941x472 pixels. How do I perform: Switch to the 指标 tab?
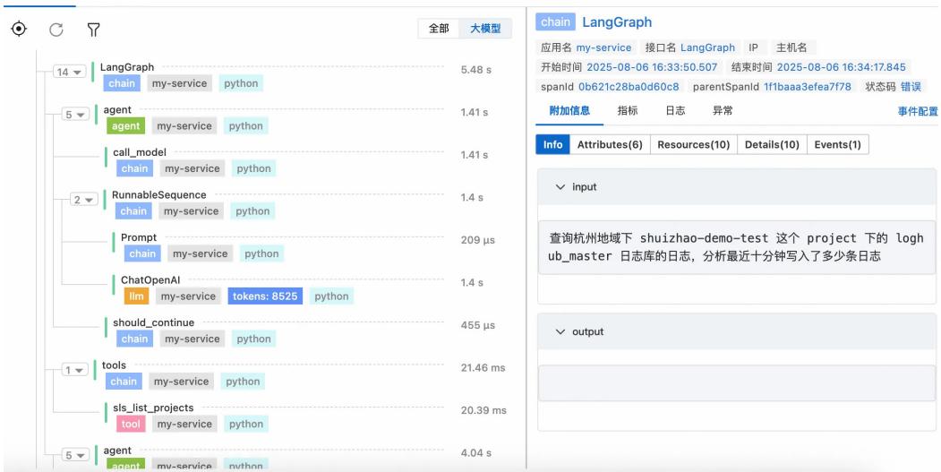[x=628, y=109]
